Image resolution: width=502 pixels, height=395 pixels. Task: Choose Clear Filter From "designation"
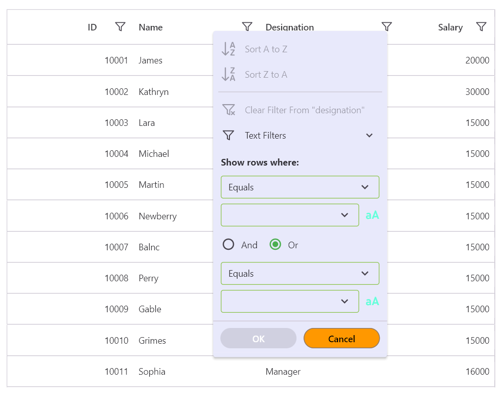point(300,110)
